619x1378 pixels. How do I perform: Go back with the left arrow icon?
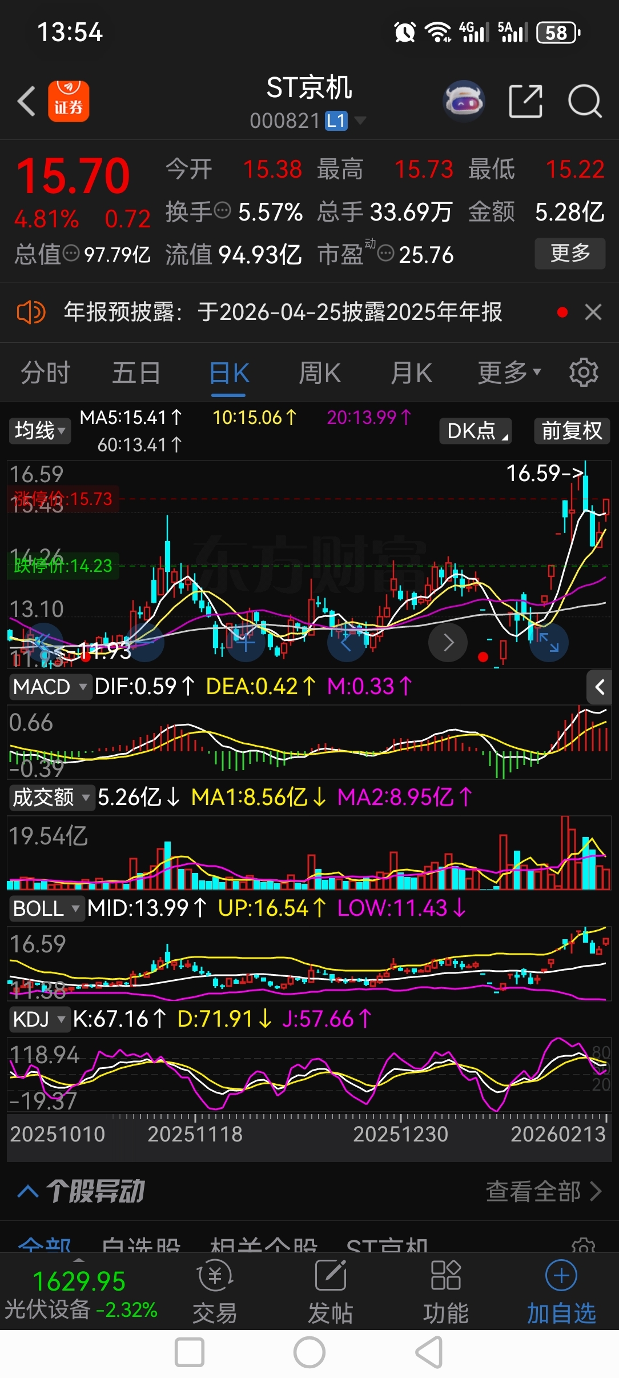pos(26,101)
